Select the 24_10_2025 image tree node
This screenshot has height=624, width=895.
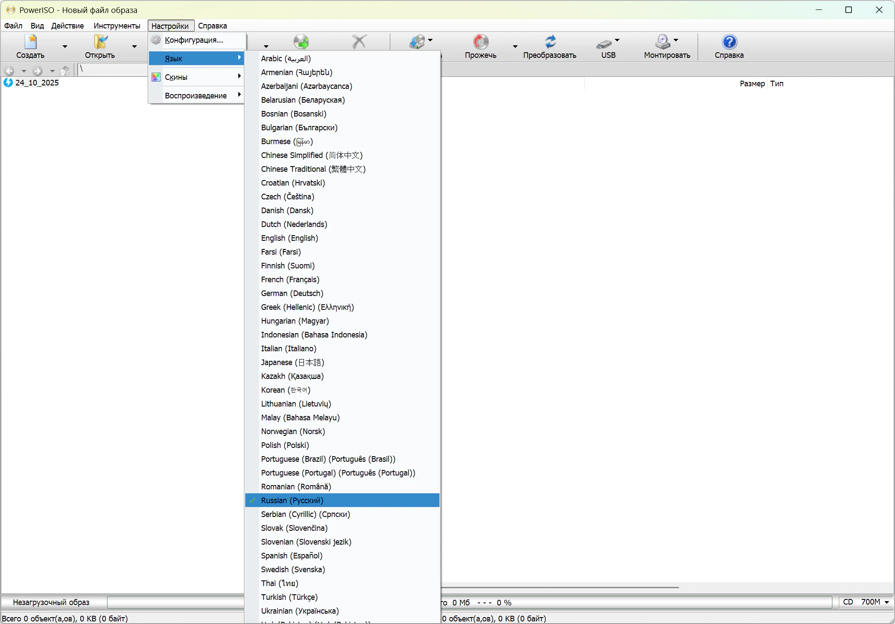click(37, 82)
